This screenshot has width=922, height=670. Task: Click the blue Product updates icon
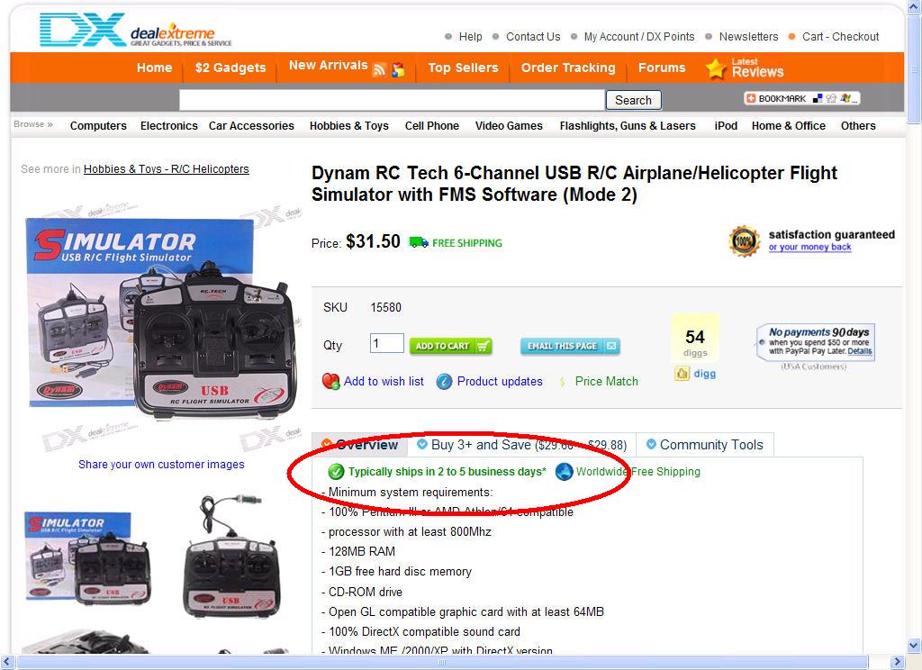(x=444, y=382)
